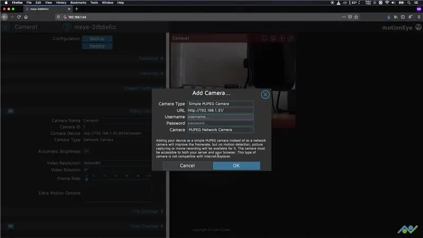Open movies icon on Camera1 frame

282,38
